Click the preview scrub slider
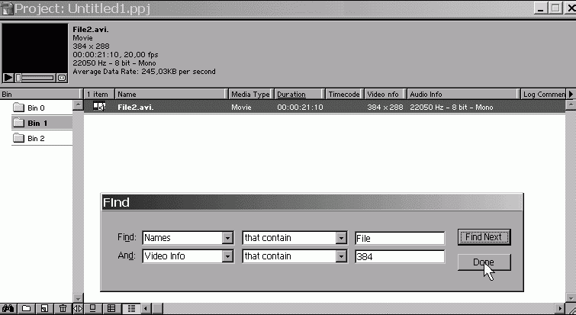576x315 pixels. [35, 78]
